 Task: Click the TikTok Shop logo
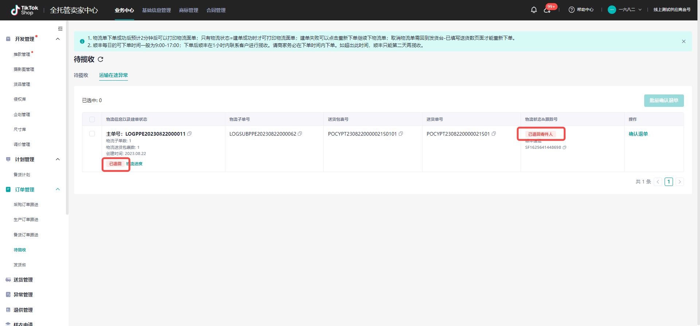pos(24,10)
